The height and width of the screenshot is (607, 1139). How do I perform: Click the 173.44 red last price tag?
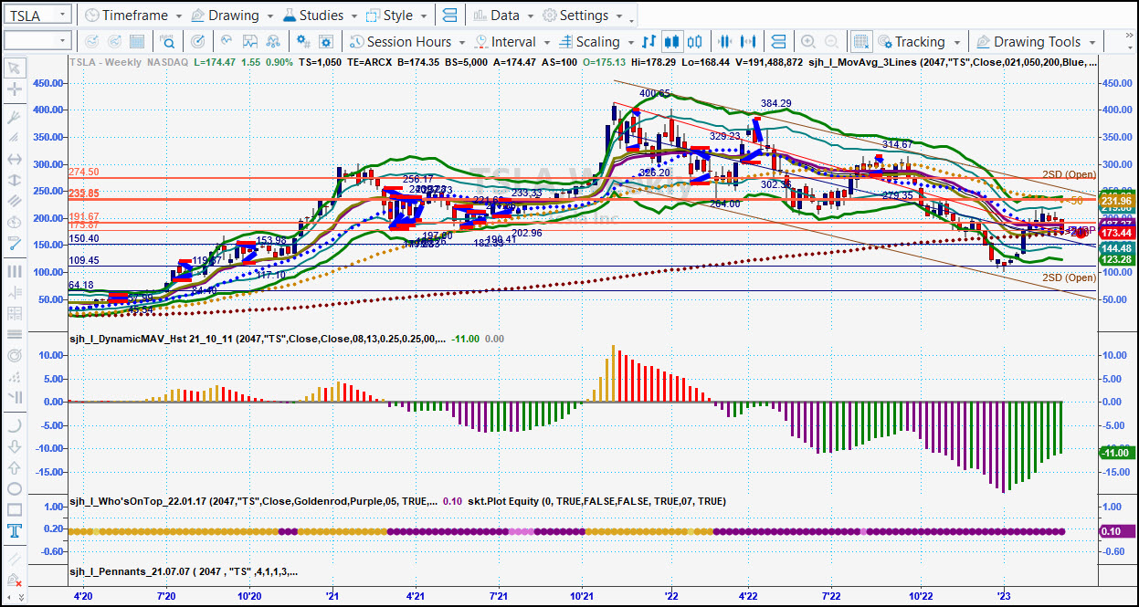pyautogui.click(x=1117, y=235)
